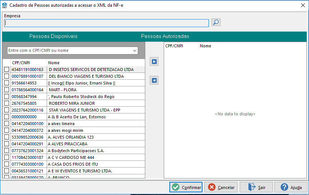The height and width of the screenshot is (195, 309).
Task: Remove authorized person with left arrow button
Action: [x=154, y=80]
